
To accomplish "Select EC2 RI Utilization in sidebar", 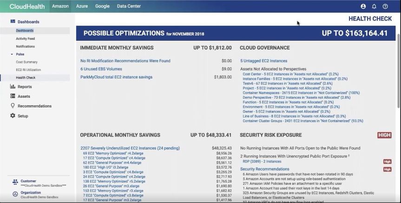I will [x=28, y=70].
